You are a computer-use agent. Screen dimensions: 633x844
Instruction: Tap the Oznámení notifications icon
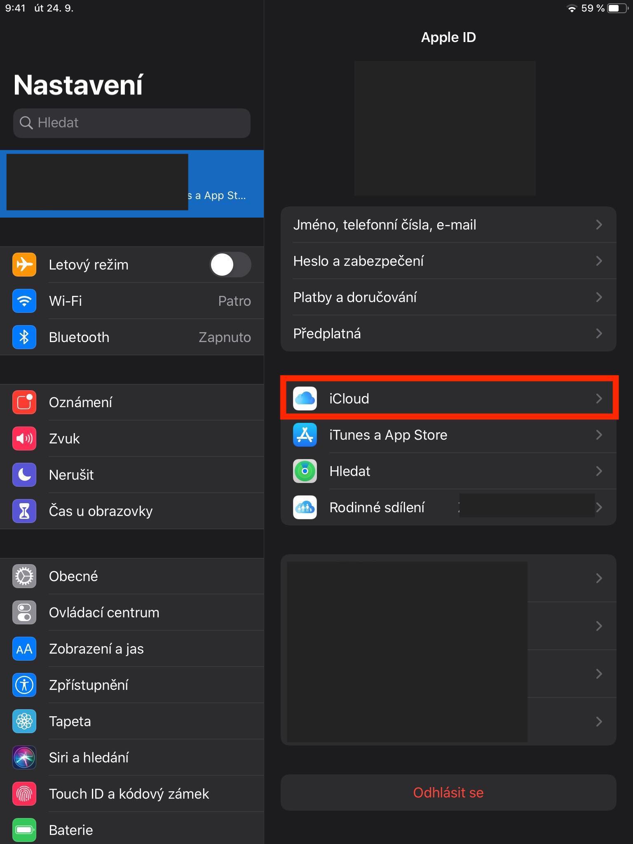[x=24, y=402]
